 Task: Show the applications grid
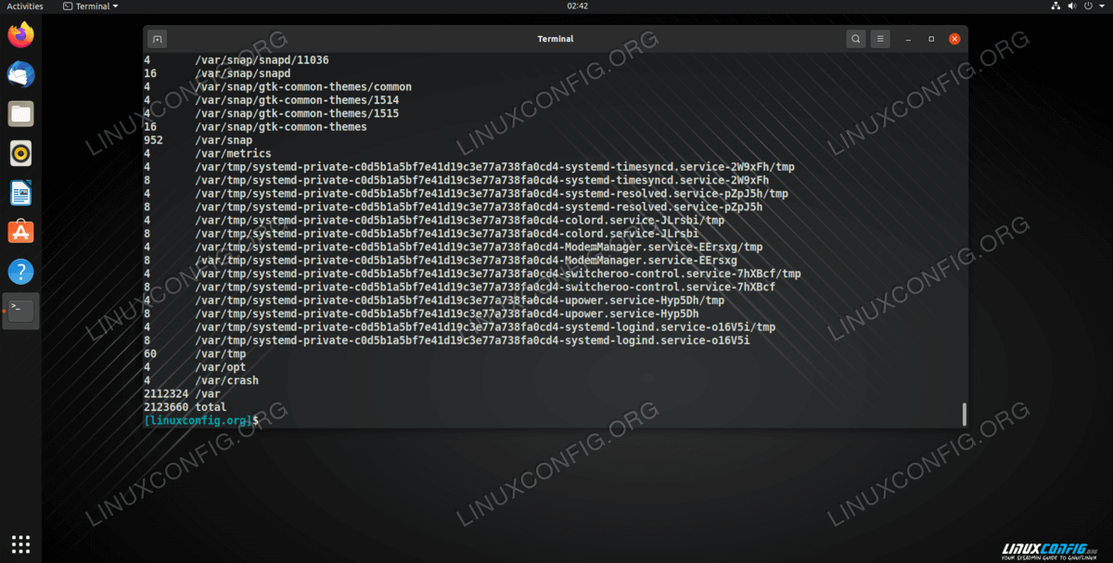click(20, 544)
